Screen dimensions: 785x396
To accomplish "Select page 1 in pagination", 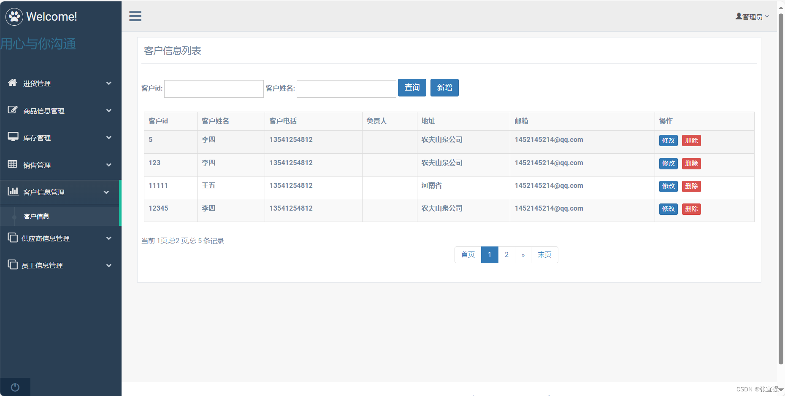I will click(x=490, y=255).
